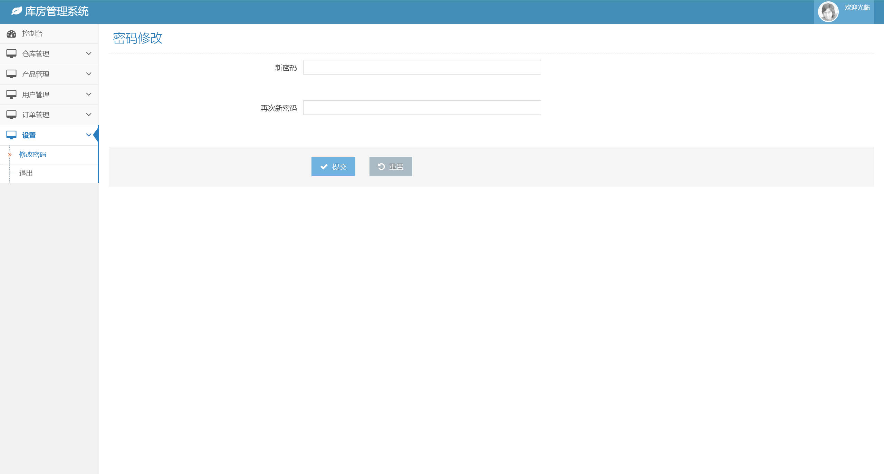Collapse the 设置 menu chevron
Viewport: 884px width, 474px height.
click(x=89, y=135)
